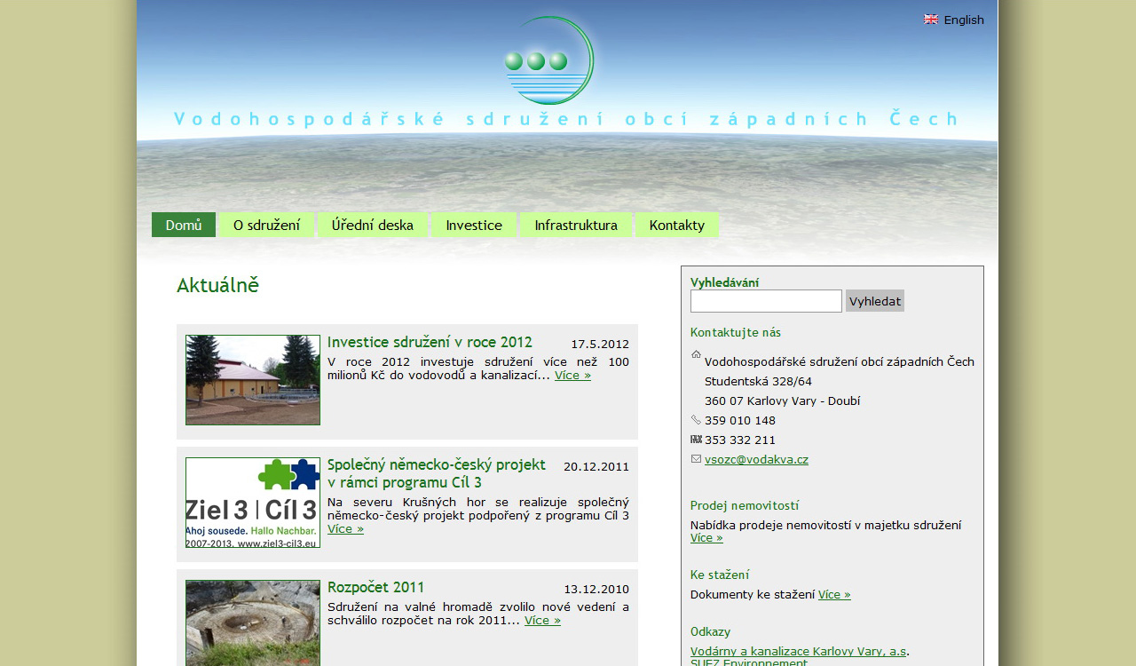Screen dimensions: 1136x666
Task: Select the Investice menu item
Action: point(474,225)
